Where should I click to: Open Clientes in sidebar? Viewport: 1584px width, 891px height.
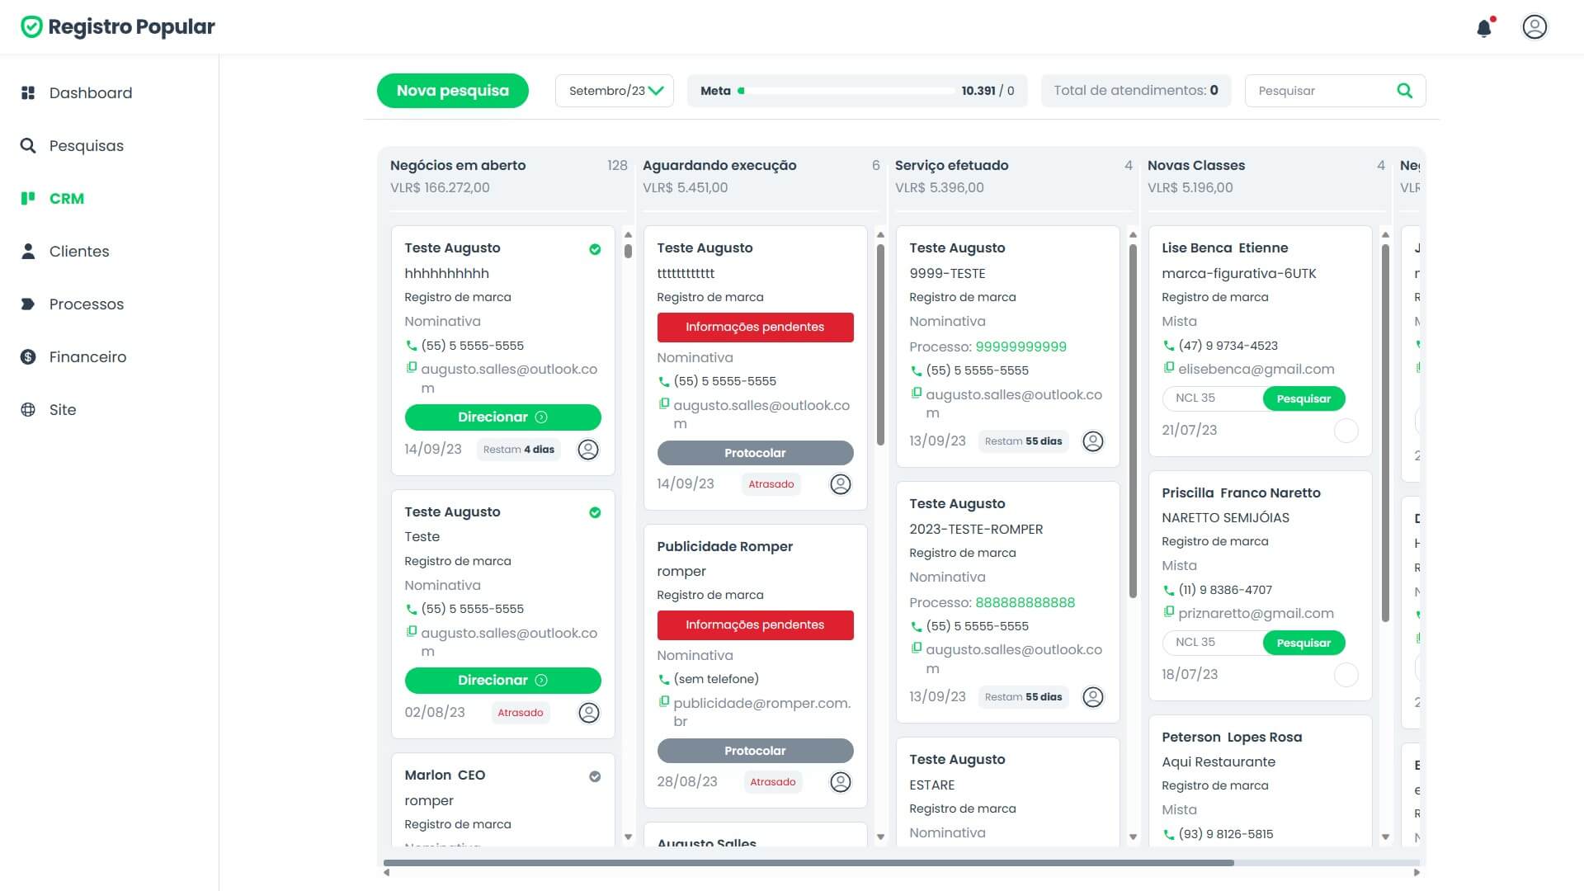(x=79, y=252)
